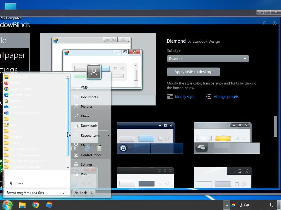The width and height of the screenshot is (281, 210).
Task: Open Google Chrome from the taskbar
Action: 36,205
